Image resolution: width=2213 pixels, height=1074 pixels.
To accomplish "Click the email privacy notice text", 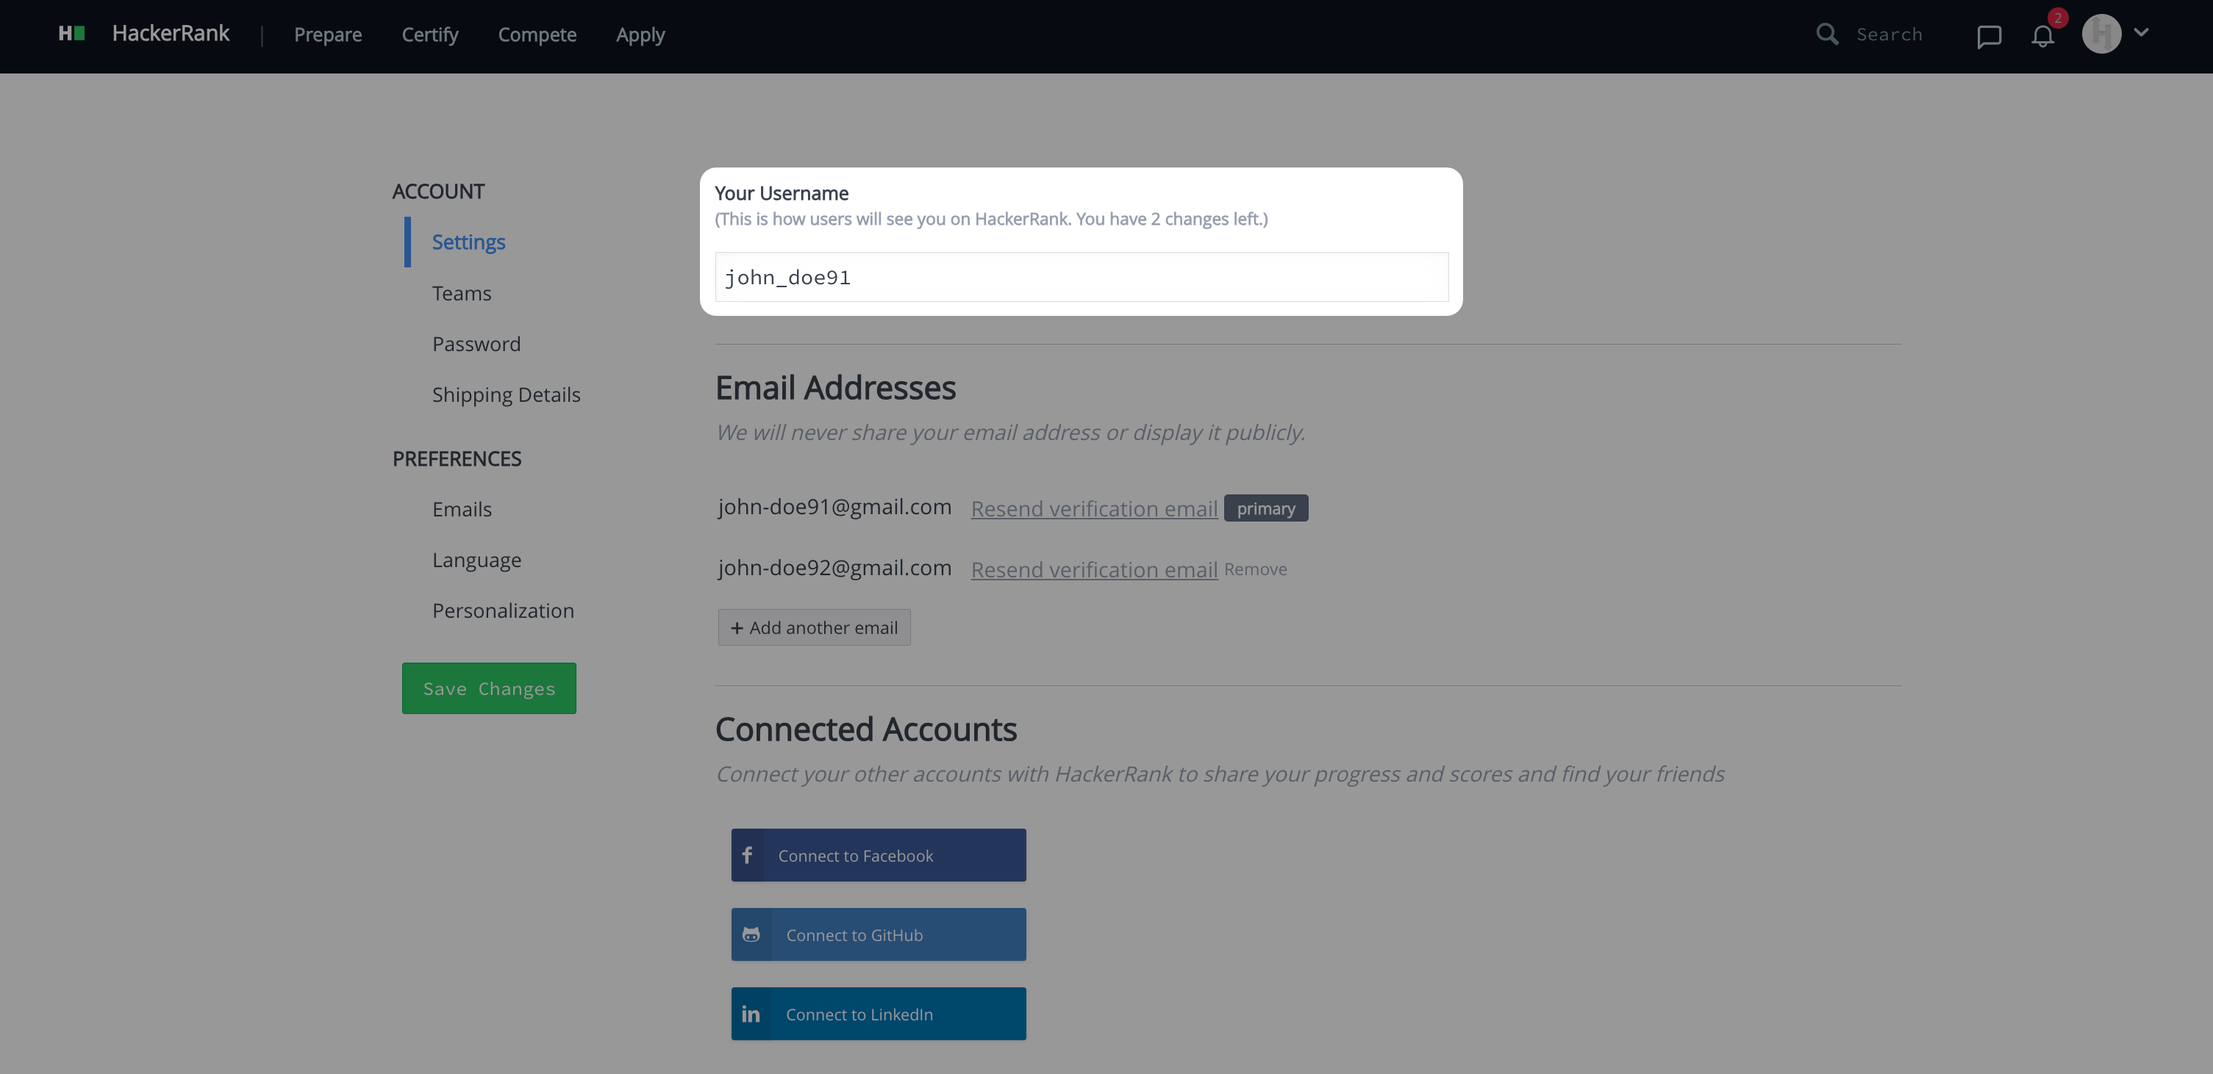I will pos(1011,433).
